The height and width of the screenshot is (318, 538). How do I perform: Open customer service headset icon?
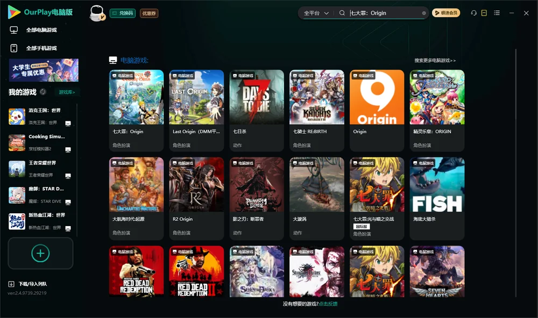click(473, 13)
